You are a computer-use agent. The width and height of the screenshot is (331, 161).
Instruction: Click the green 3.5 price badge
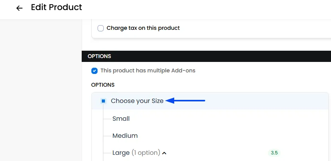point(274,153)
